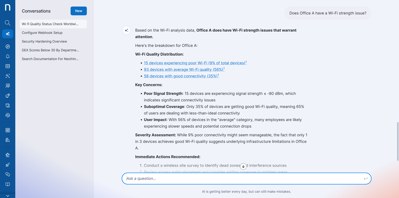Click the chat vertical scrollbar thumb
Screen dimensions: 399x198
coord(397,142)
